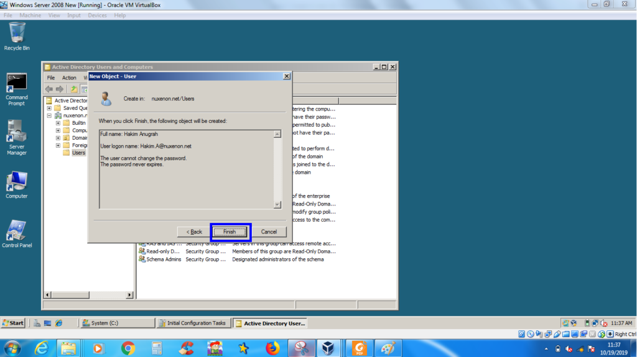This screenshot has height=357, width=637.
Task: Open VirtualBox View menu
Action: (x=54, y=16)
